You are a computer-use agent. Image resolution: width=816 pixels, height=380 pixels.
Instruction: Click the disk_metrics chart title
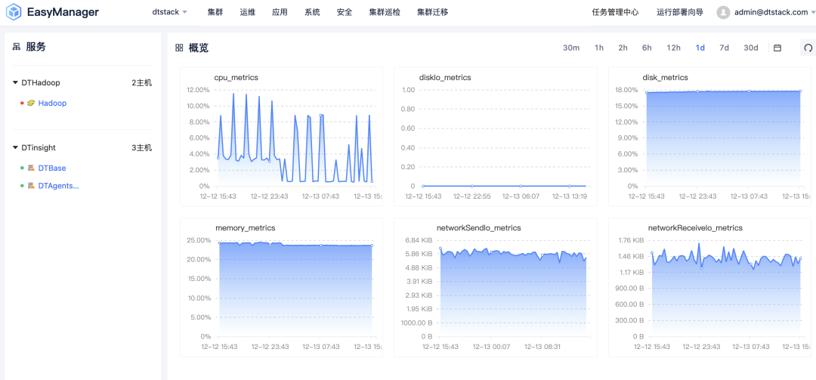(x=665, y=78)
